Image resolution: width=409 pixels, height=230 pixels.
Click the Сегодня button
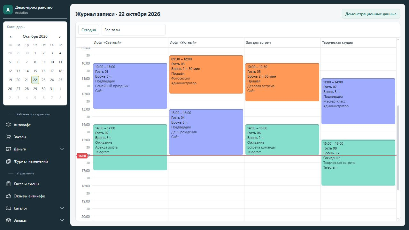click(89, 30)
